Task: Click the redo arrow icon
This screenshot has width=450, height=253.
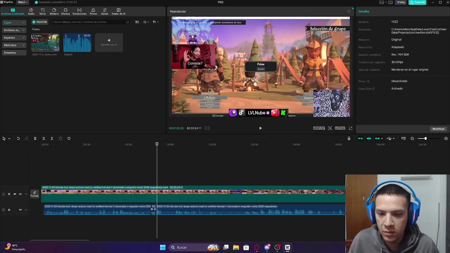Action: point(27,138)
